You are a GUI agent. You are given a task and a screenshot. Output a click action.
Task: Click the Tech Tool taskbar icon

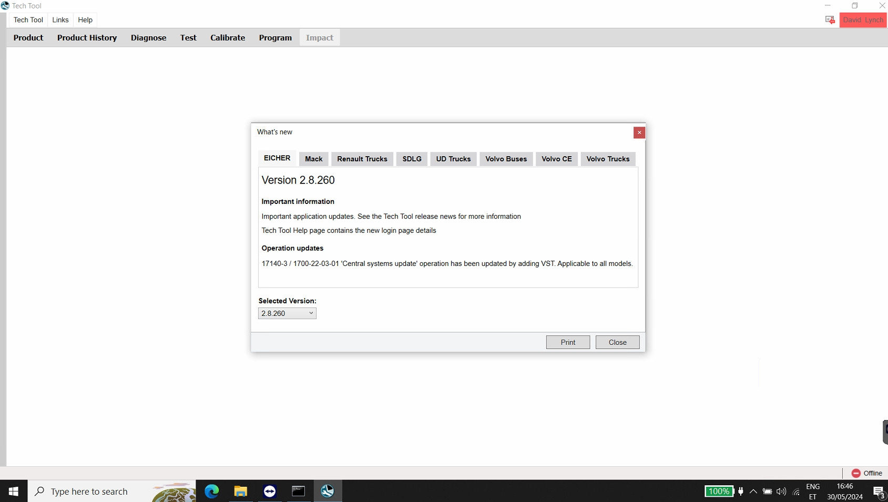[x=328, y=491]
